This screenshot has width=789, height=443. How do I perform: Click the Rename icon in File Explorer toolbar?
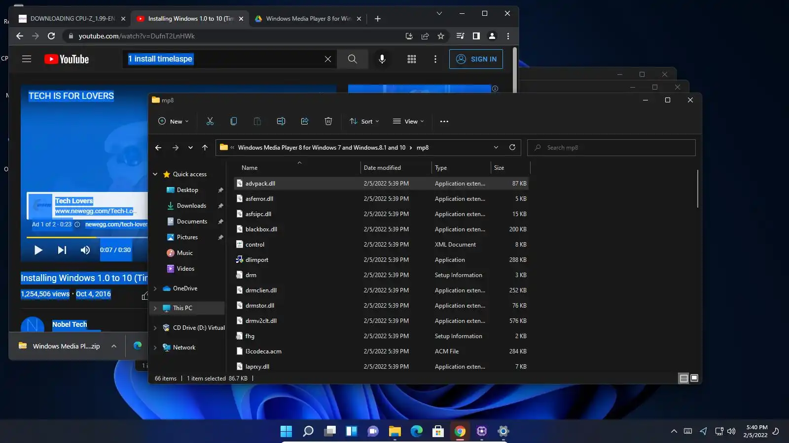281,121
